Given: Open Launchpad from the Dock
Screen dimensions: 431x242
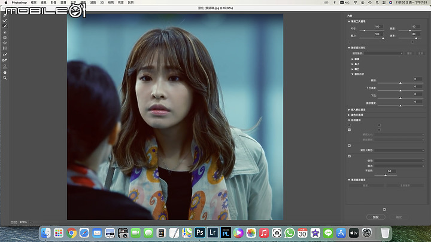Looking at the screenshot, I should 59,233.
